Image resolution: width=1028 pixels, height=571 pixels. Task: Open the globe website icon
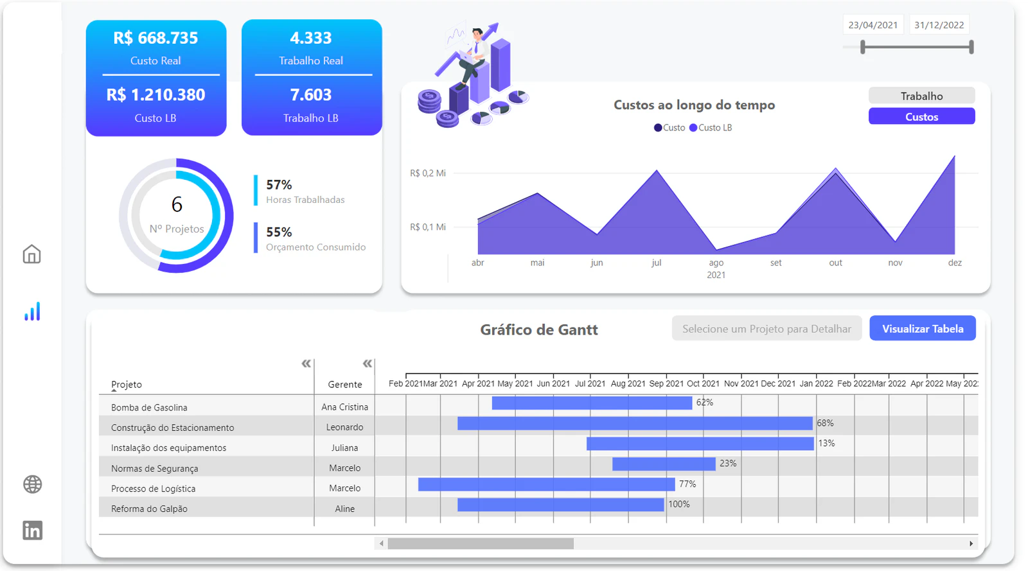[32, 484]
